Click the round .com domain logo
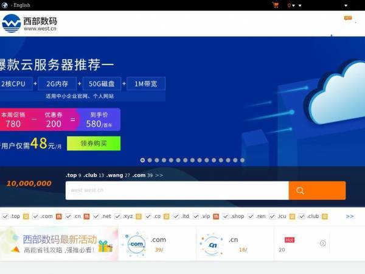 click(x=136, y=244)
